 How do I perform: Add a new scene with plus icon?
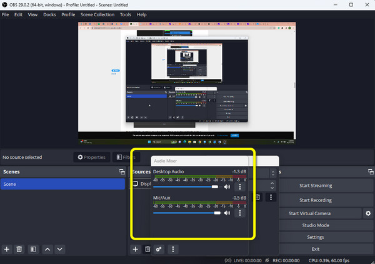(7, 250)
